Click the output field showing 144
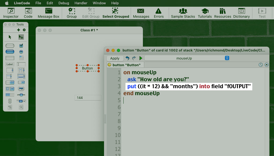This screenshot has height=156, width=274. pos(88,98)
